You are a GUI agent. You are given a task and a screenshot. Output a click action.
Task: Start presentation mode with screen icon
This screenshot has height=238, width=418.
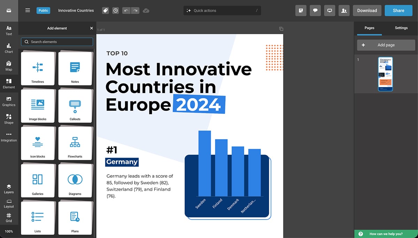coord(330,10)
